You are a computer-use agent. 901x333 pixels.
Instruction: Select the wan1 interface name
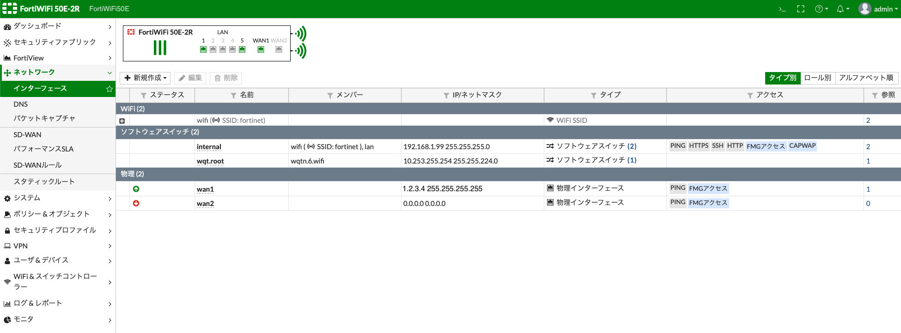tap(205, 189)
